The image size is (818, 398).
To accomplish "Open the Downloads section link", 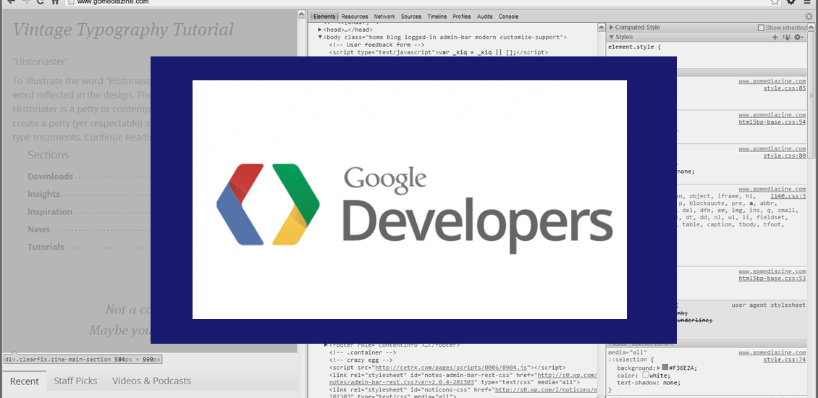I will pyautogui.click(x=50, y=177).
